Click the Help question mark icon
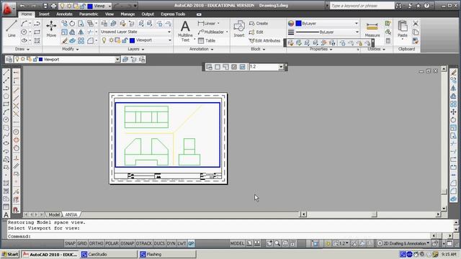Screen dimensions: 461x259 point(426,6)
